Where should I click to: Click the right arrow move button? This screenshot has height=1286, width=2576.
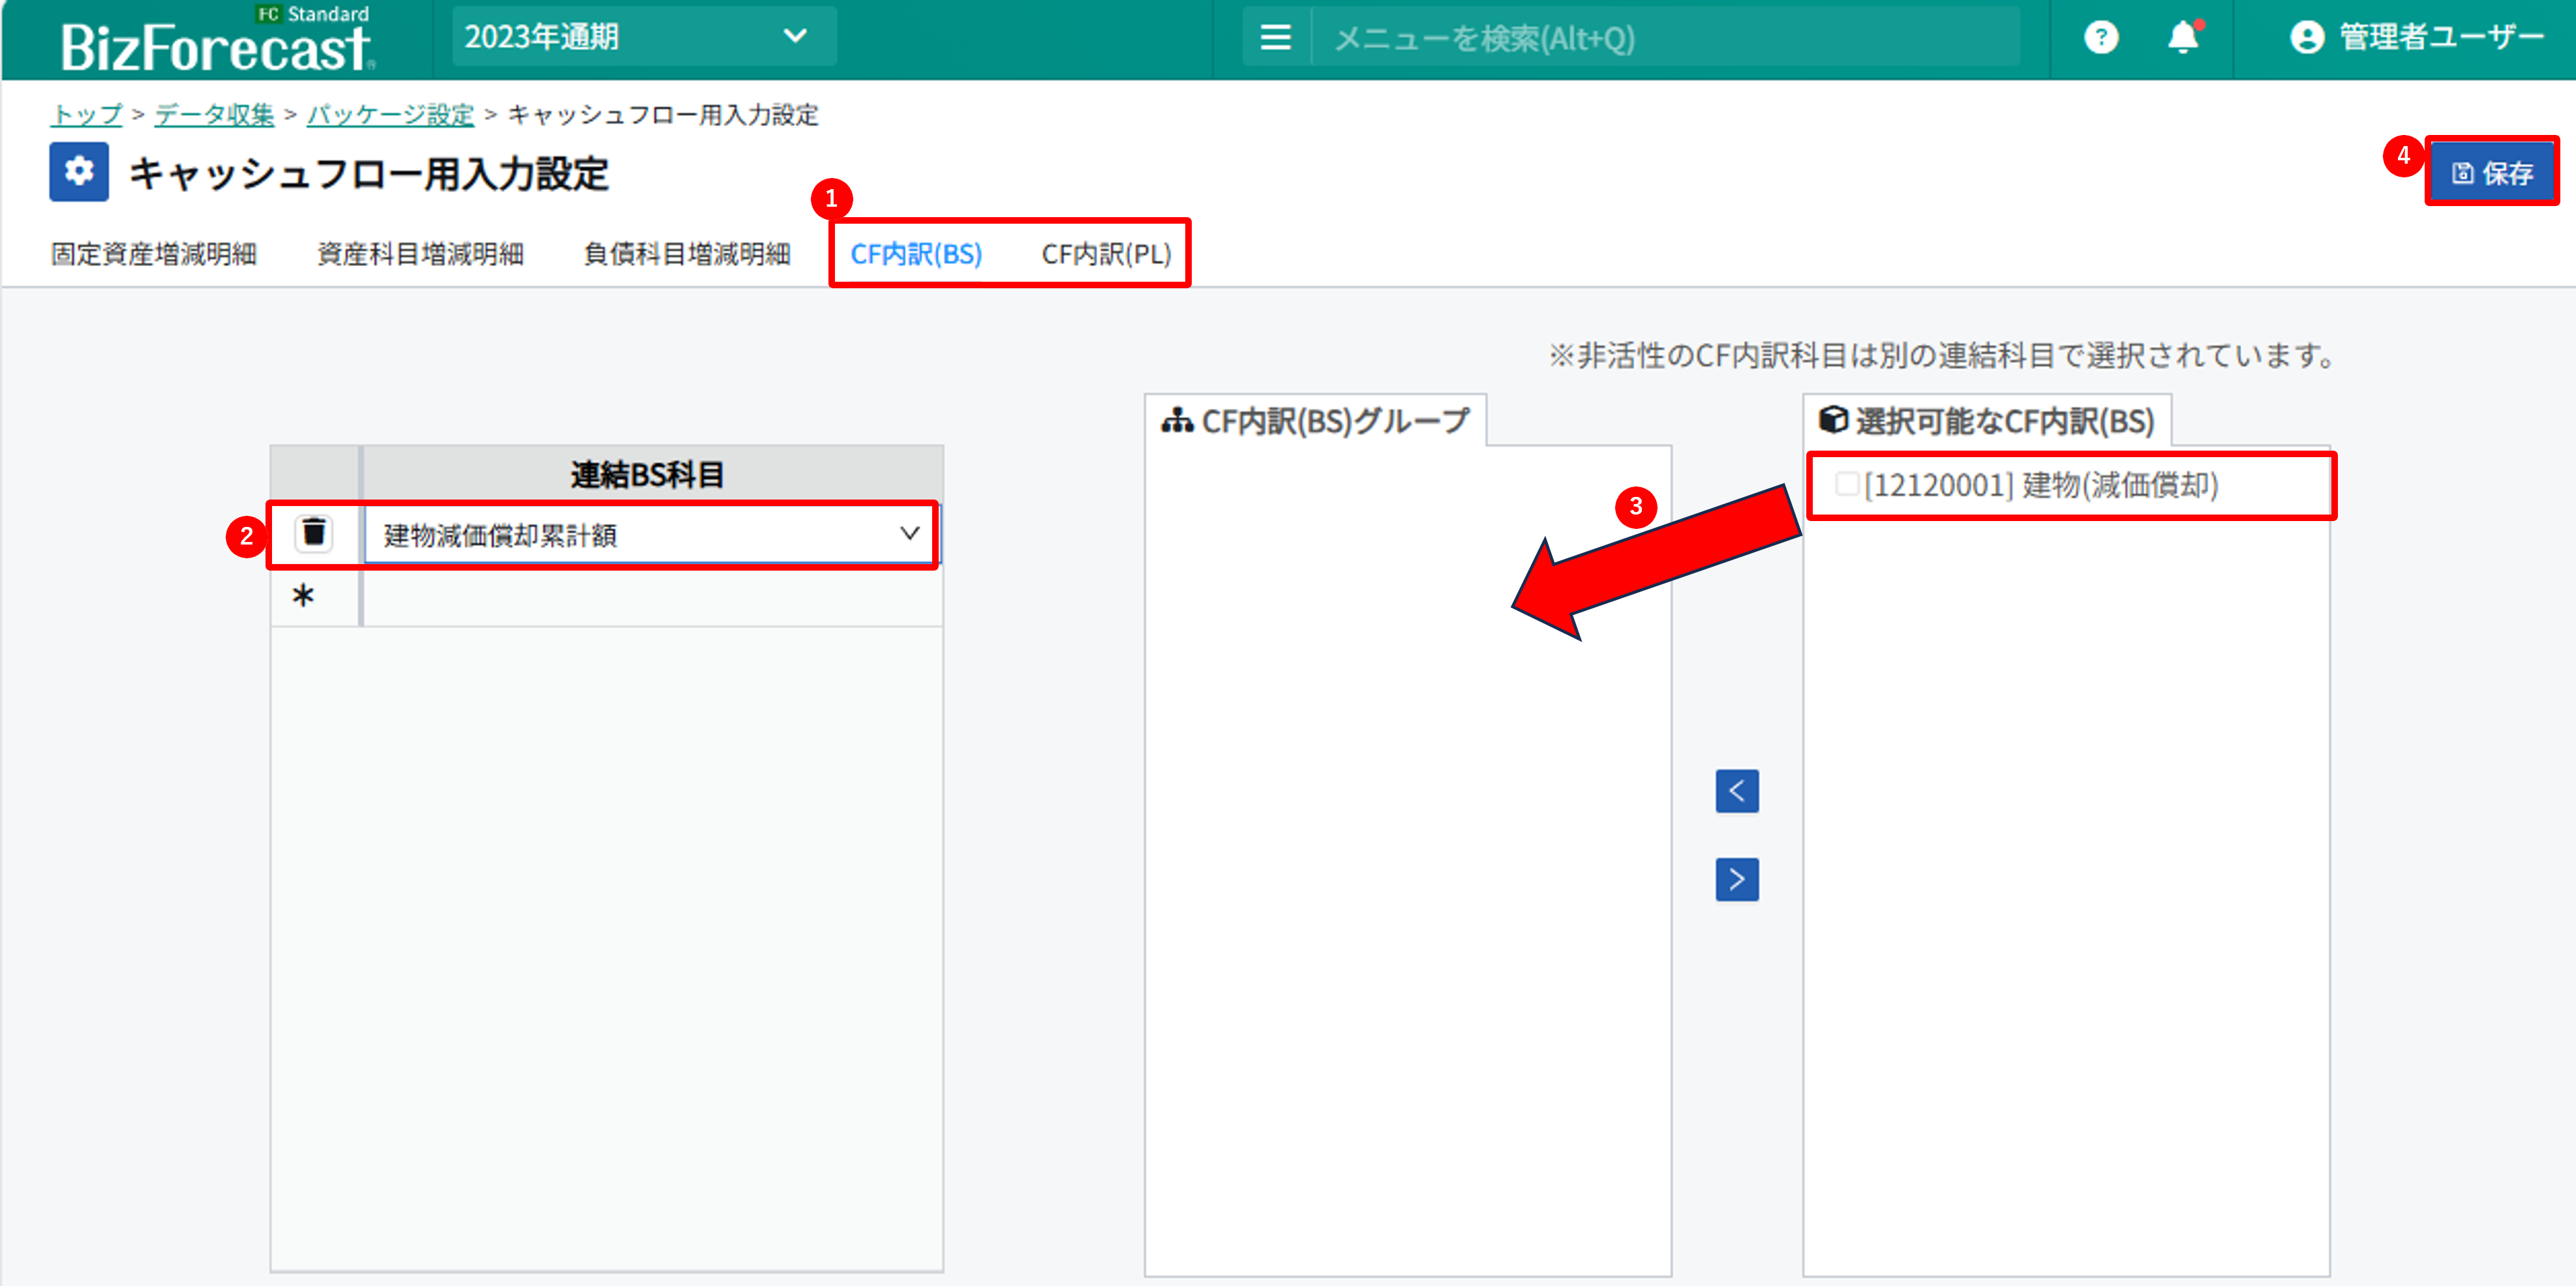1736,879
